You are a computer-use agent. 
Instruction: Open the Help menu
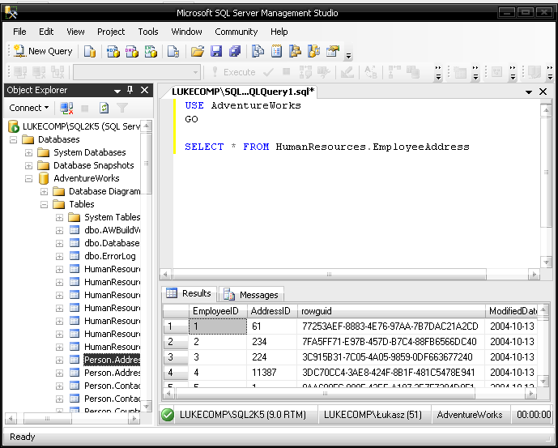(x=279, y=32)
